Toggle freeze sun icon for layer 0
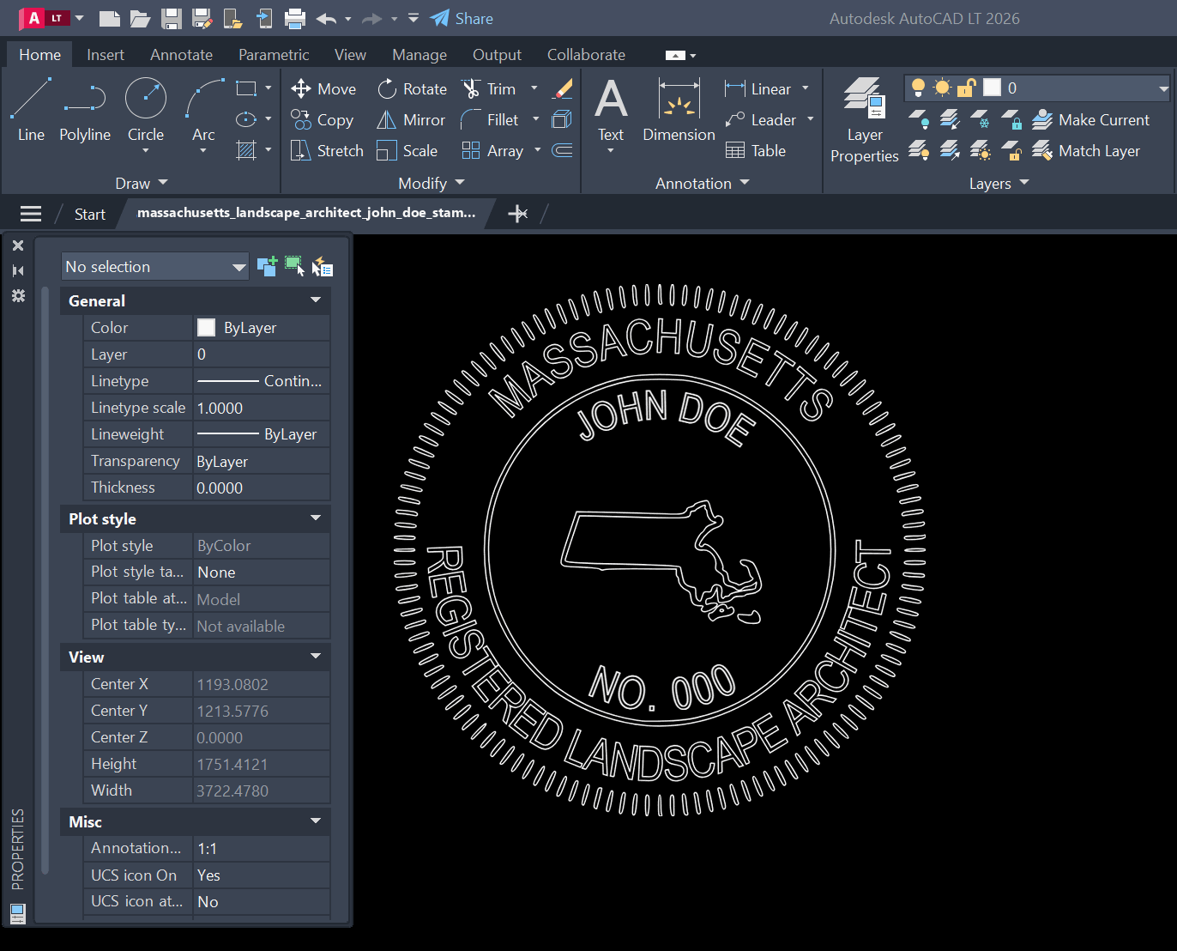1177x951 pixels. 942,88
